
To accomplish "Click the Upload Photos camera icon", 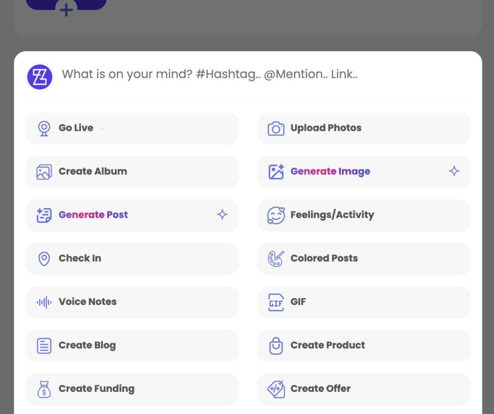I will 276,128.
